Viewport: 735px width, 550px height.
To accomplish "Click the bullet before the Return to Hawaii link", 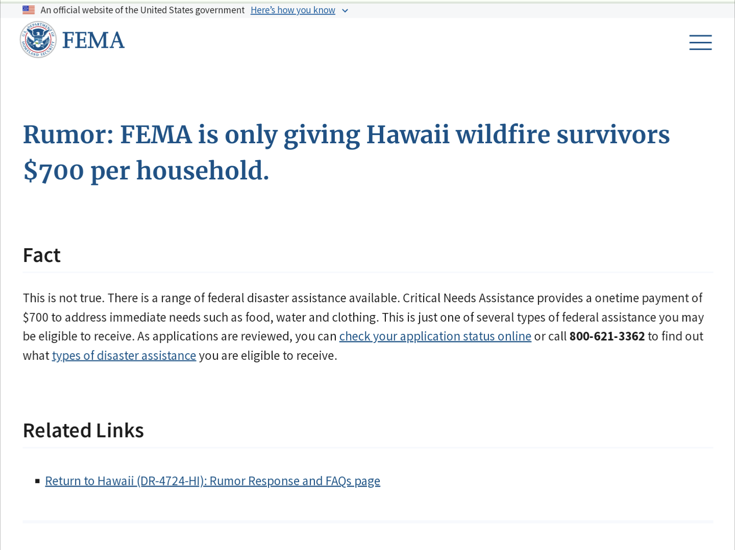I will 37,481.
